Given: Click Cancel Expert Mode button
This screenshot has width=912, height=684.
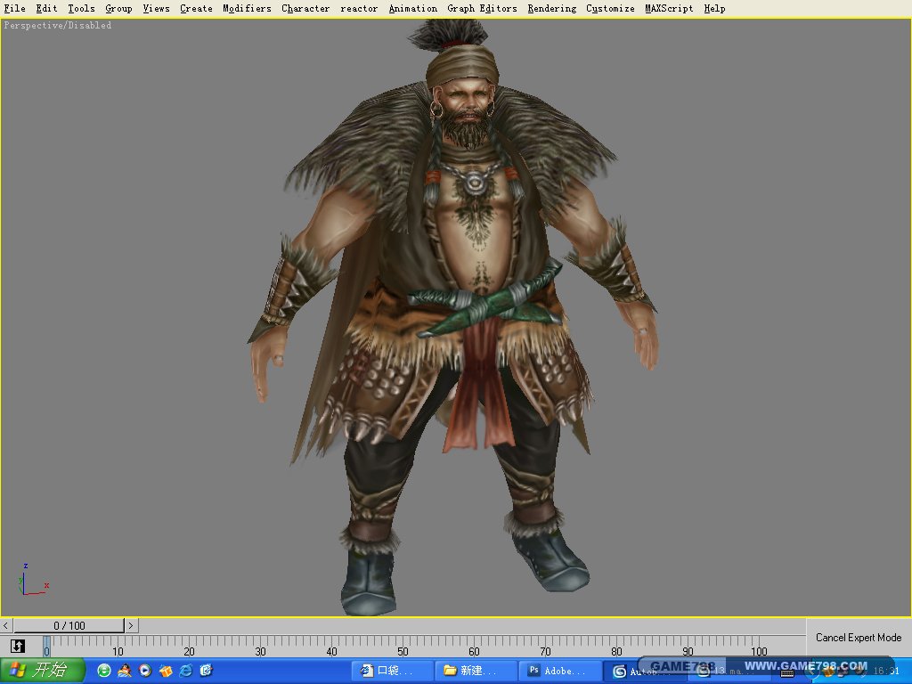Looking at the screenshot, I should coord(859,638).
